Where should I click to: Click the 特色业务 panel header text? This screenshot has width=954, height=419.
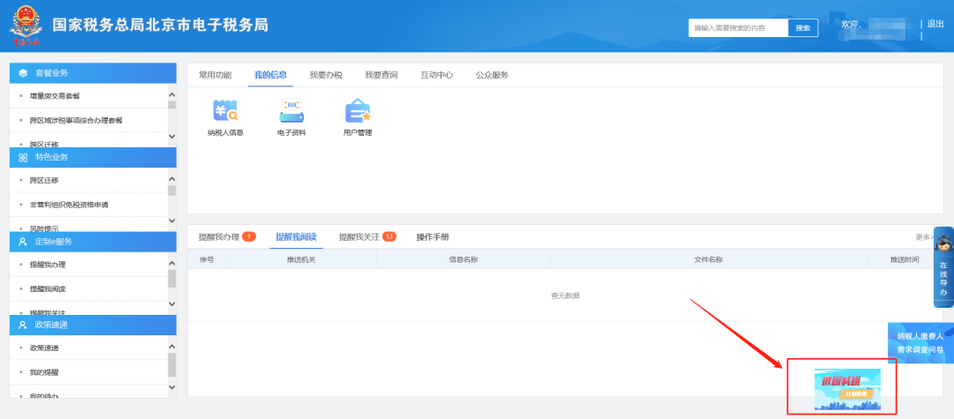click(52, 157)
